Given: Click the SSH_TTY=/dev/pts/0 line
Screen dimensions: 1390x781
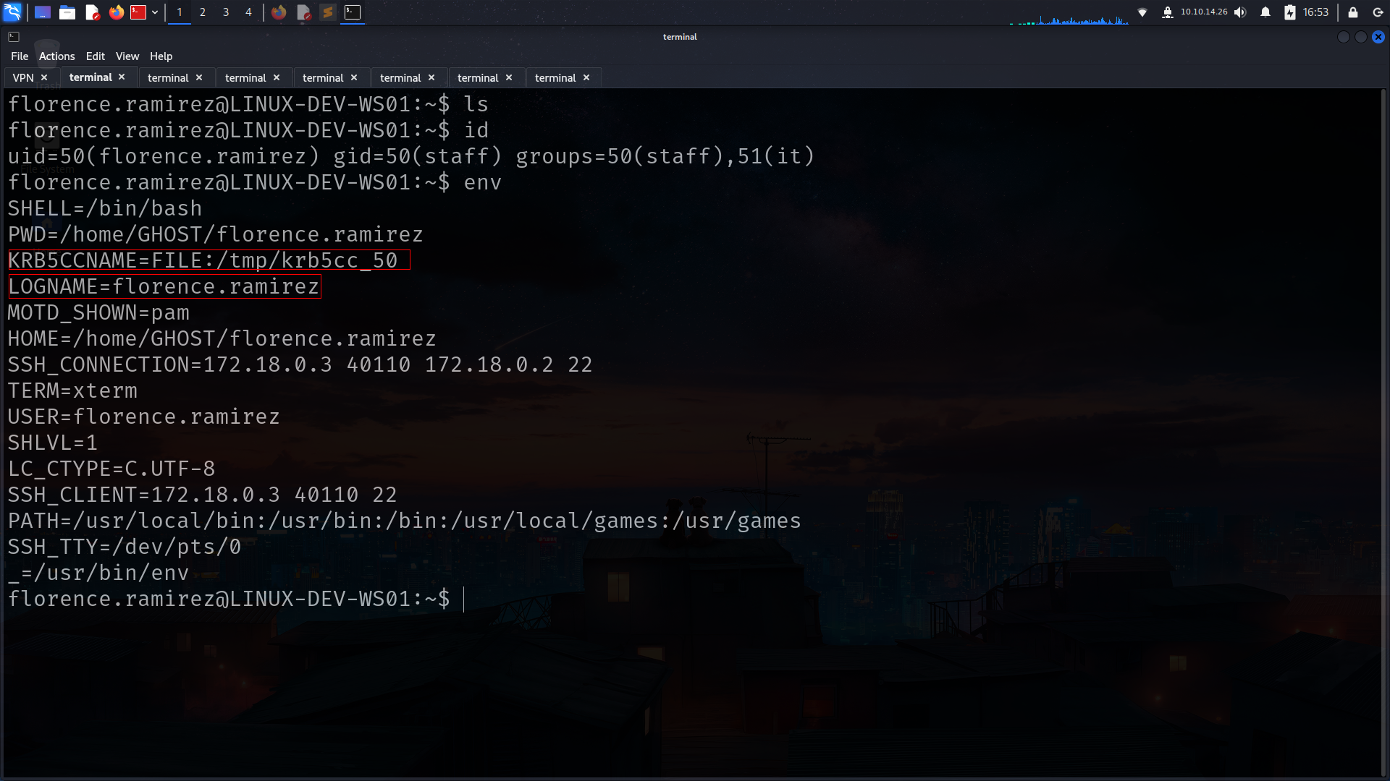Looking at the screenshot, I should (125, 547).
